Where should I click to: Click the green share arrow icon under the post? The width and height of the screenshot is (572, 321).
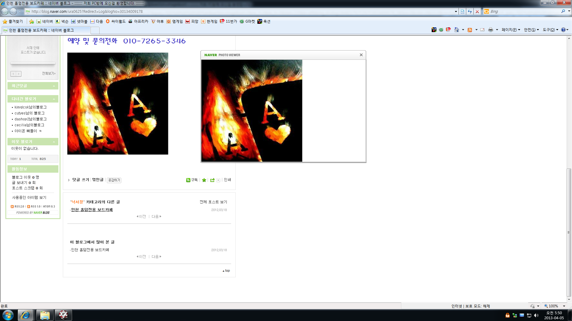click(212, 180)
